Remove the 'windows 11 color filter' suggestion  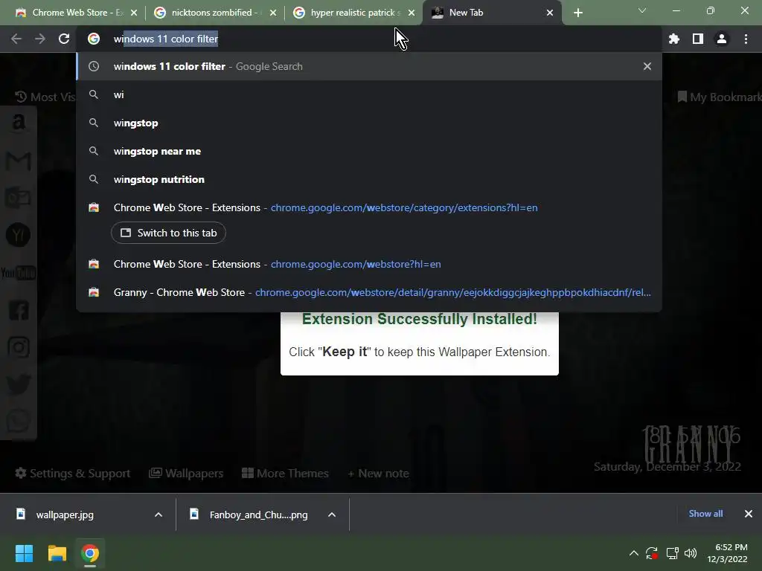pyautogui.click(x=647, y=66)
